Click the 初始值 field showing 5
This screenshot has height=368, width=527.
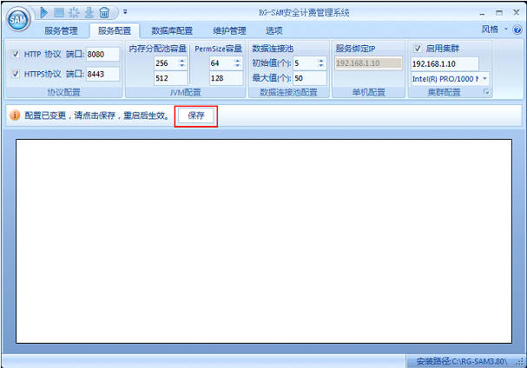[305, 62]
